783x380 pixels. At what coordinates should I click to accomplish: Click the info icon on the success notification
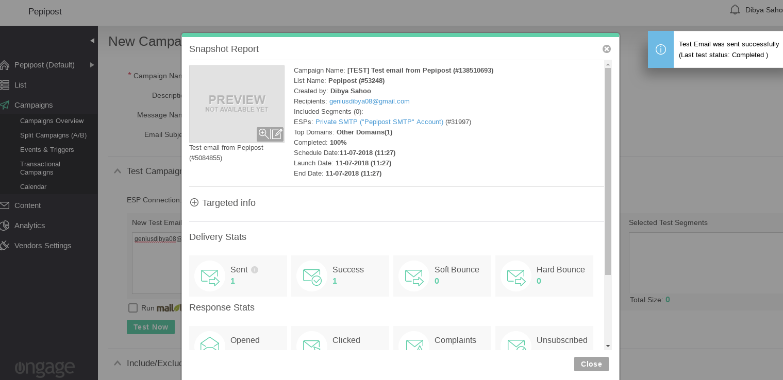661,49
